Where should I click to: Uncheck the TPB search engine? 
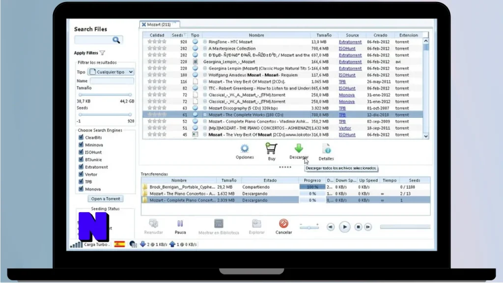click(x=81, y=182)
